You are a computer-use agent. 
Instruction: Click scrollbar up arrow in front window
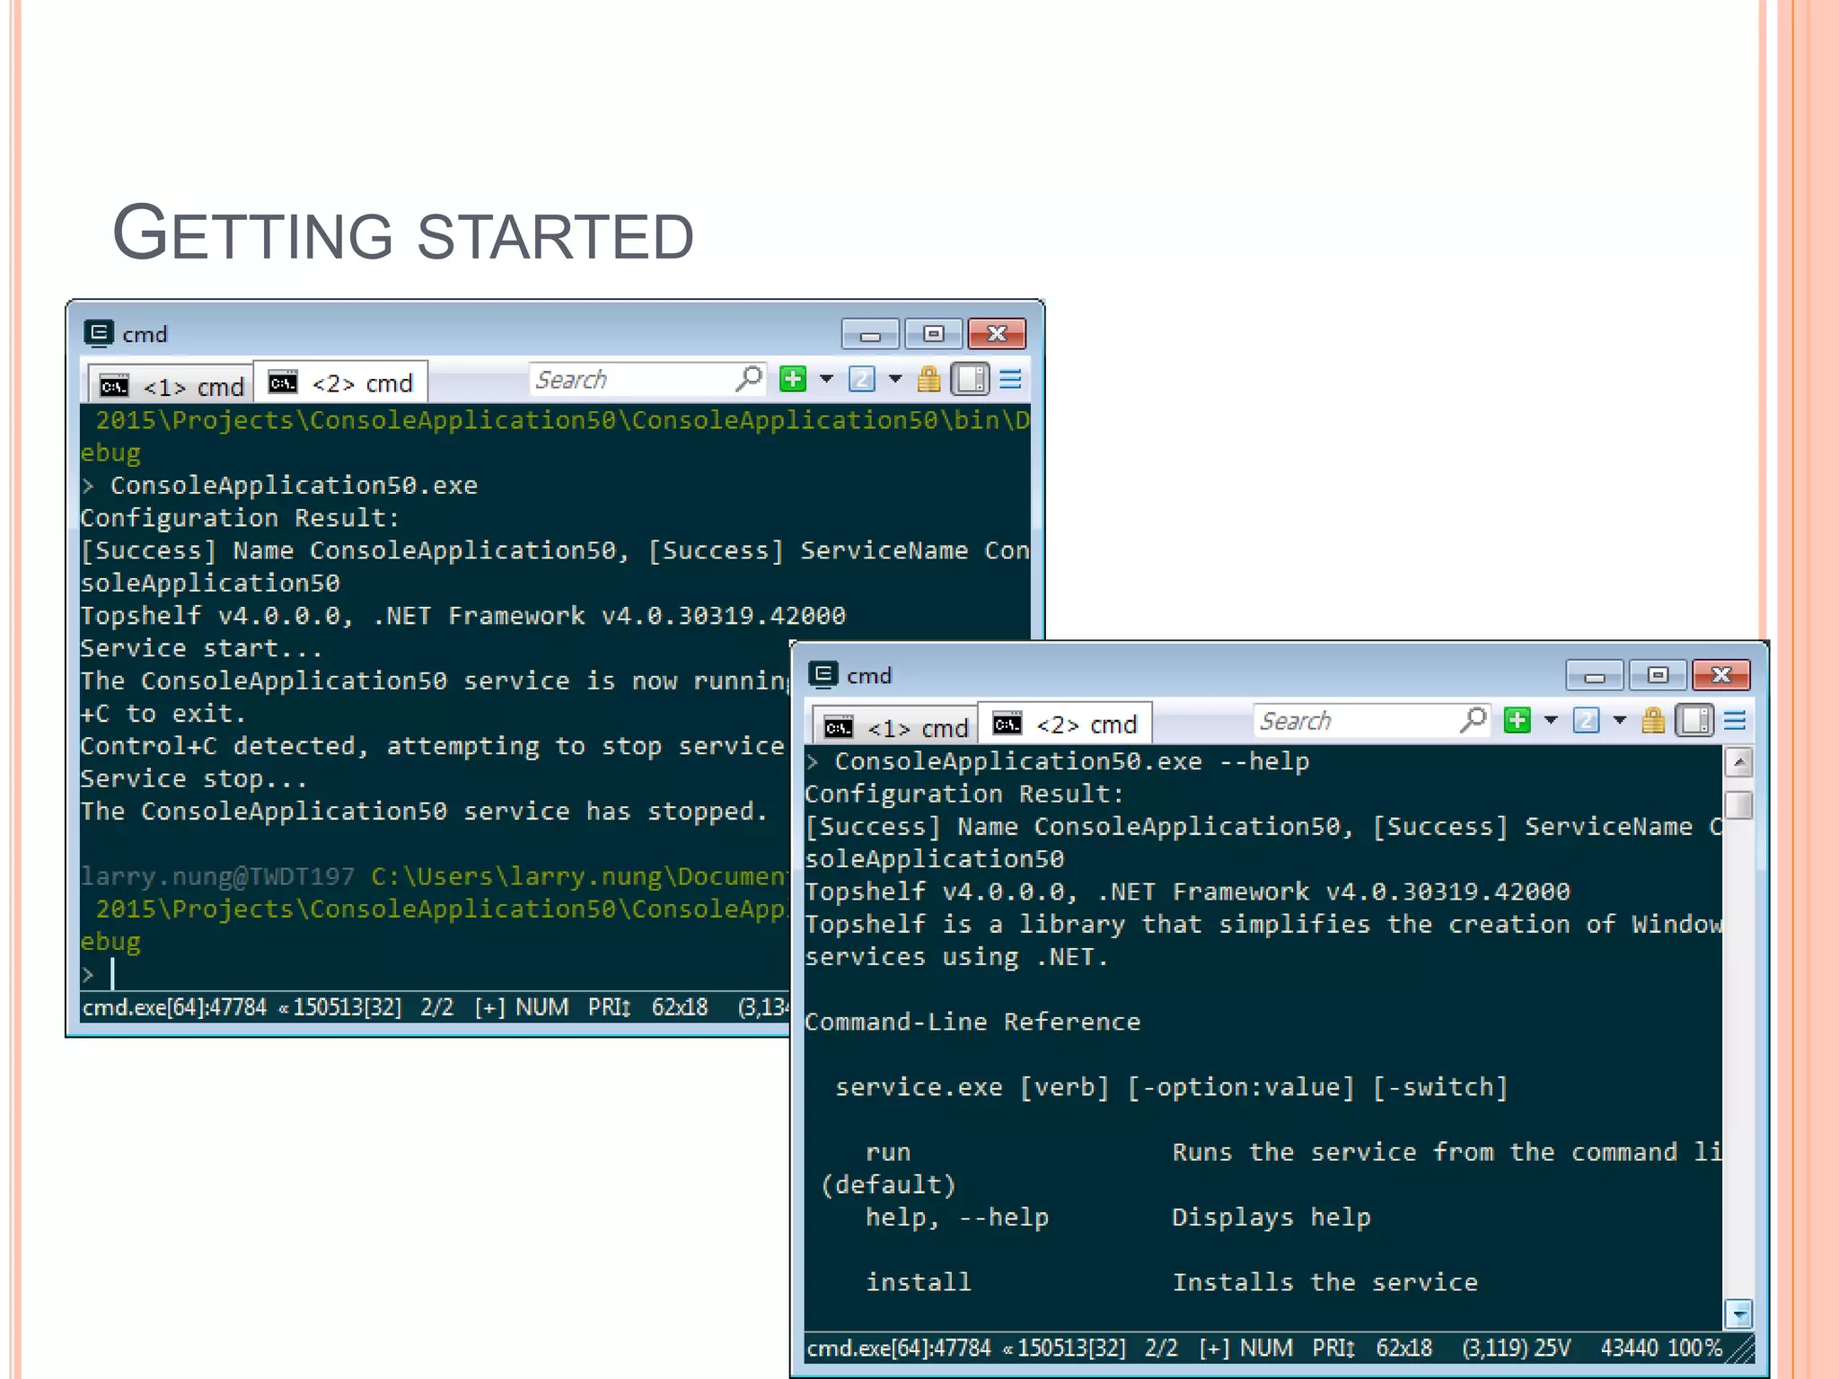pos(1739,762)
